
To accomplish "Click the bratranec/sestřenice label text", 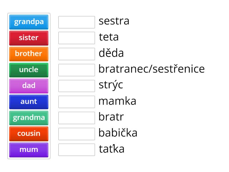I will 152,69.
